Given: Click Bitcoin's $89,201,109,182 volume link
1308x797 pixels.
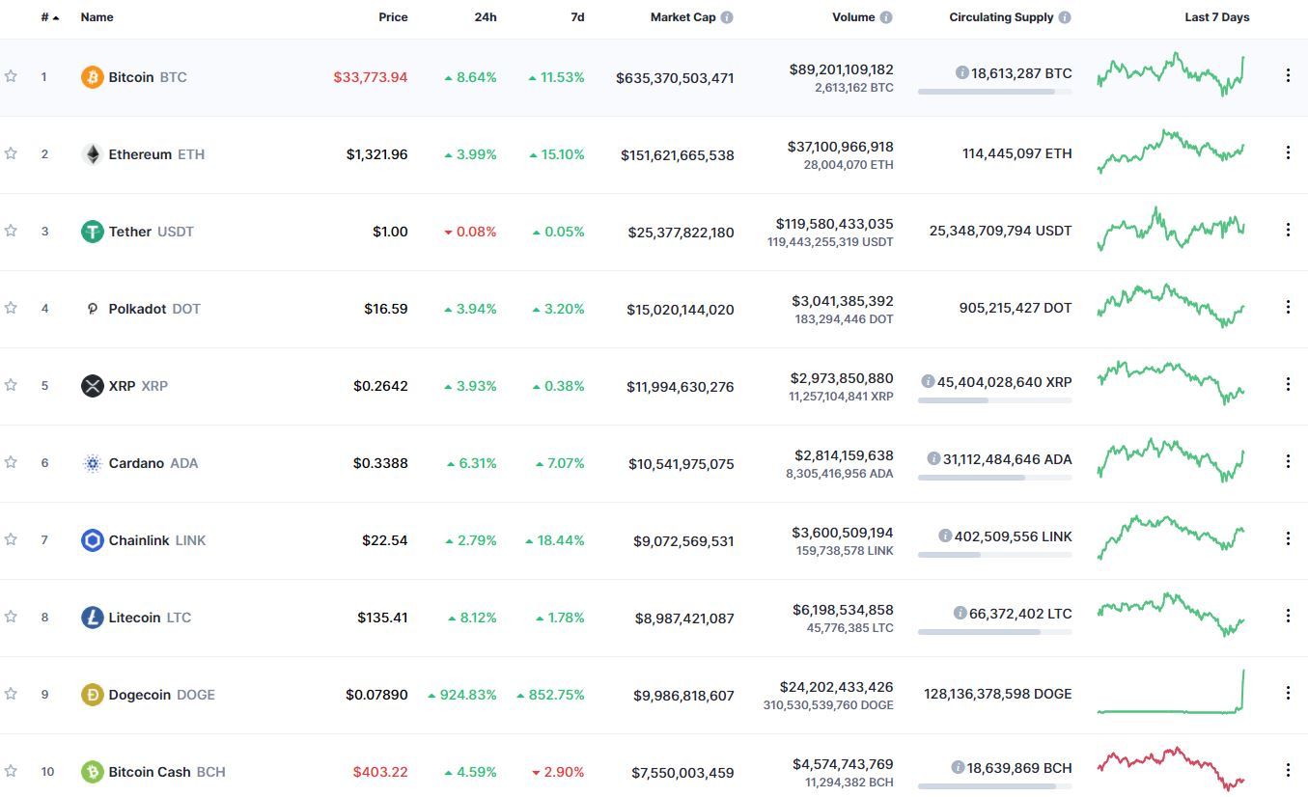Looking at the screenshot, I should [842, 69].
